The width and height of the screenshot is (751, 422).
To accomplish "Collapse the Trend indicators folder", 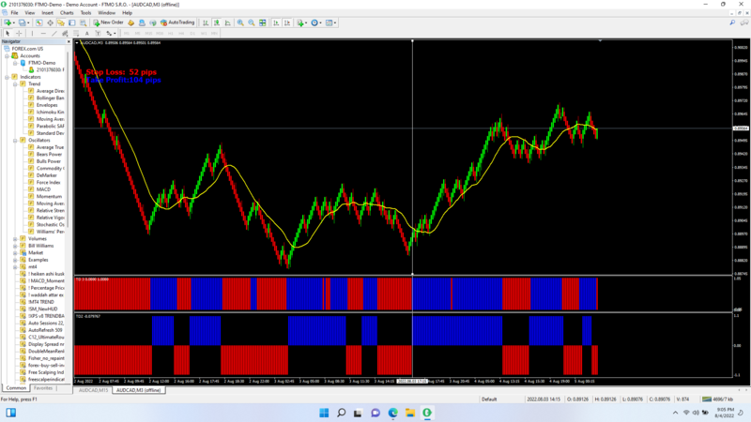I will point(17,83).
